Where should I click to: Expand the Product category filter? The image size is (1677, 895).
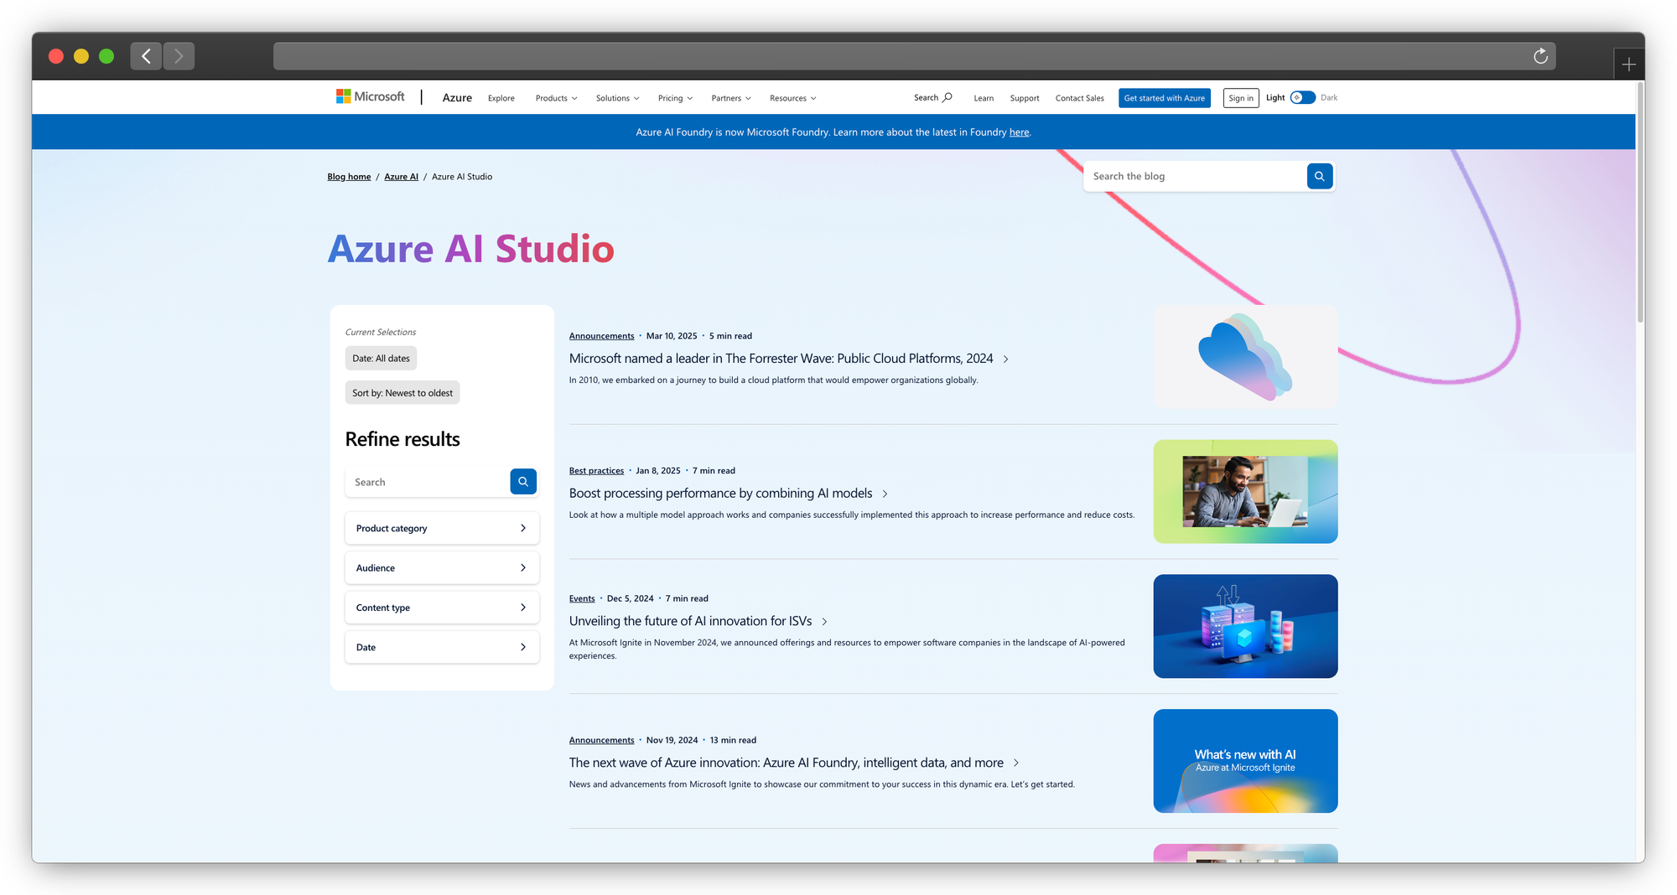click(x=442, y=529)
